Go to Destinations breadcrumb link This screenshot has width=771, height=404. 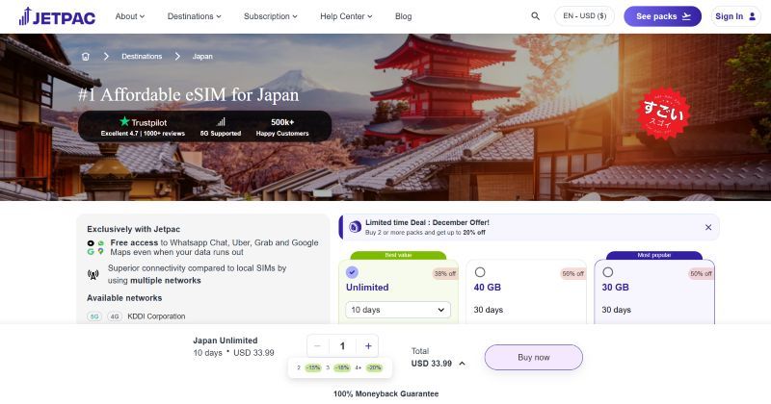tap(142, 57)
